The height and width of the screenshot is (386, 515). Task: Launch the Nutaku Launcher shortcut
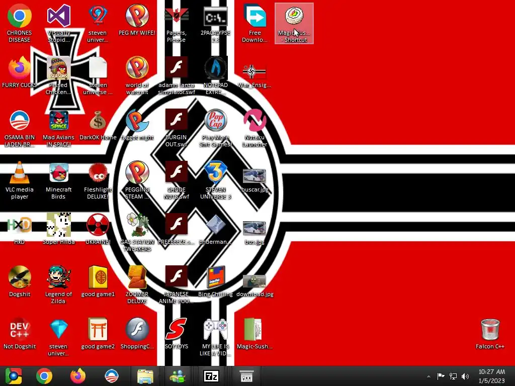[254, 128]
